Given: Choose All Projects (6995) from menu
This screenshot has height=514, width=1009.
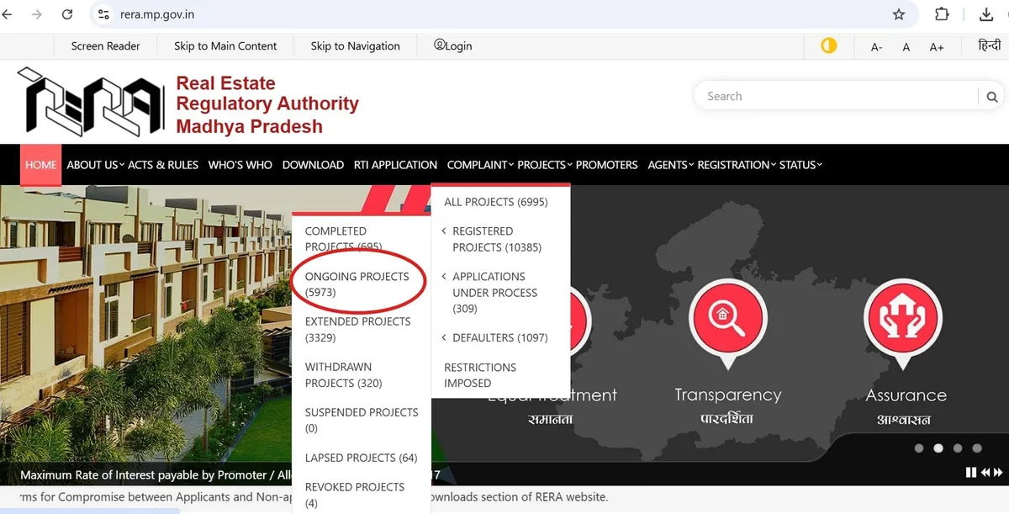Looking at the screenshot, I should (x=495, y=202).
